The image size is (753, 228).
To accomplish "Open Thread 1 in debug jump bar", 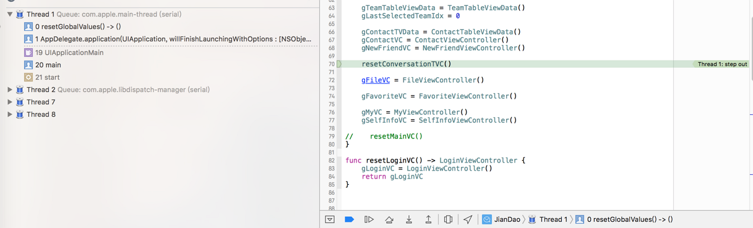I will coord(548,219).
